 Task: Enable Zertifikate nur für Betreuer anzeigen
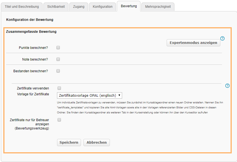click(59, 119)
